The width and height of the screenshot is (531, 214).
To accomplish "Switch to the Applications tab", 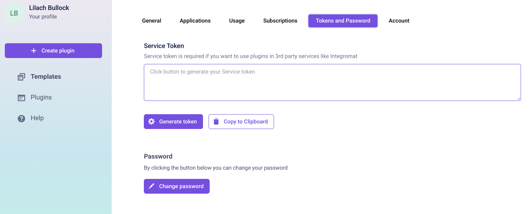I will (x=195, y=21).
